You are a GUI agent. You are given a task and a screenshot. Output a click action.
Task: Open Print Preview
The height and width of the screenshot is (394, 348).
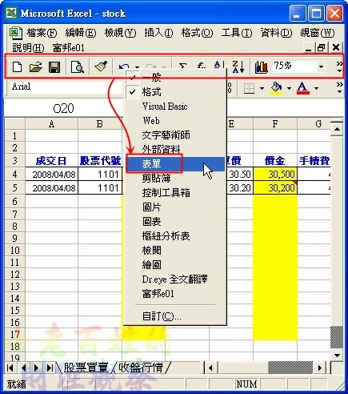click(78, 67)
